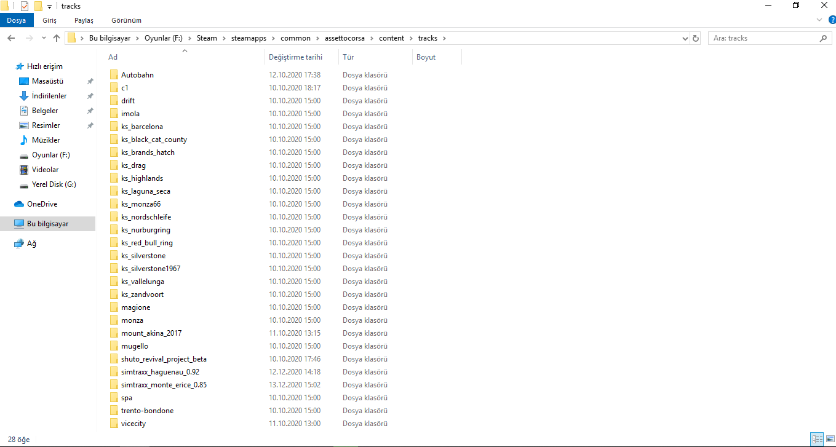Click the folder icon of Autobahn
Screen dimensions: 836x447
click(x=114, y=75)
